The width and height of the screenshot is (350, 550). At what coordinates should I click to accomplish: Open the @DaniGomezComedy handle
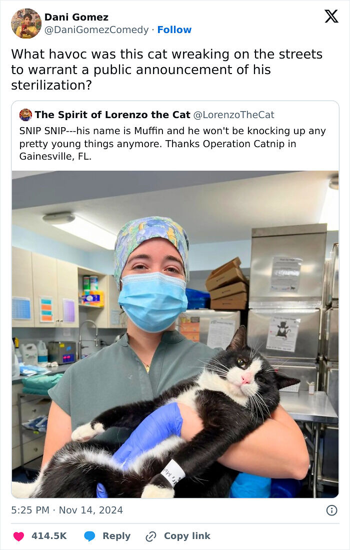[96, 30]
